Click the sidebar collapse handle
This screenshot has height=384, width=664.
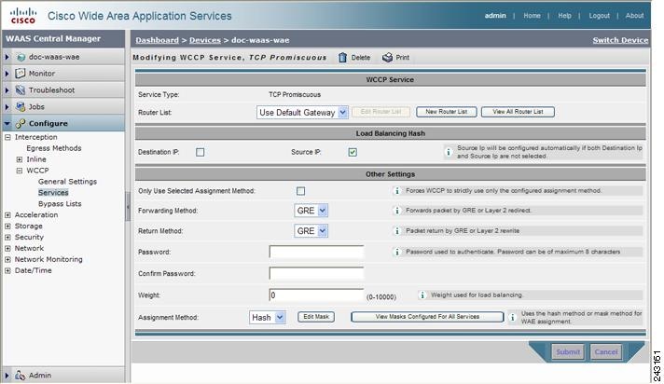(128, 207)
